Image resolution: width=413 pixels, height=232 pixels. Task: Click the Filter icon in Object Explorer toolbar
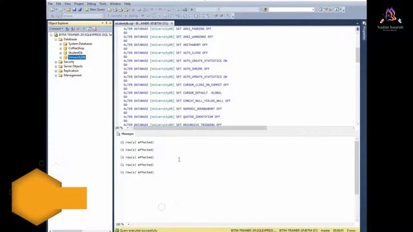tap(84, 29)
